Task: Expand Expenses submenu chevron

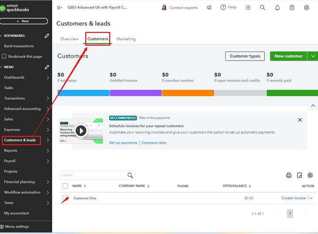Action: click(48, 130)
